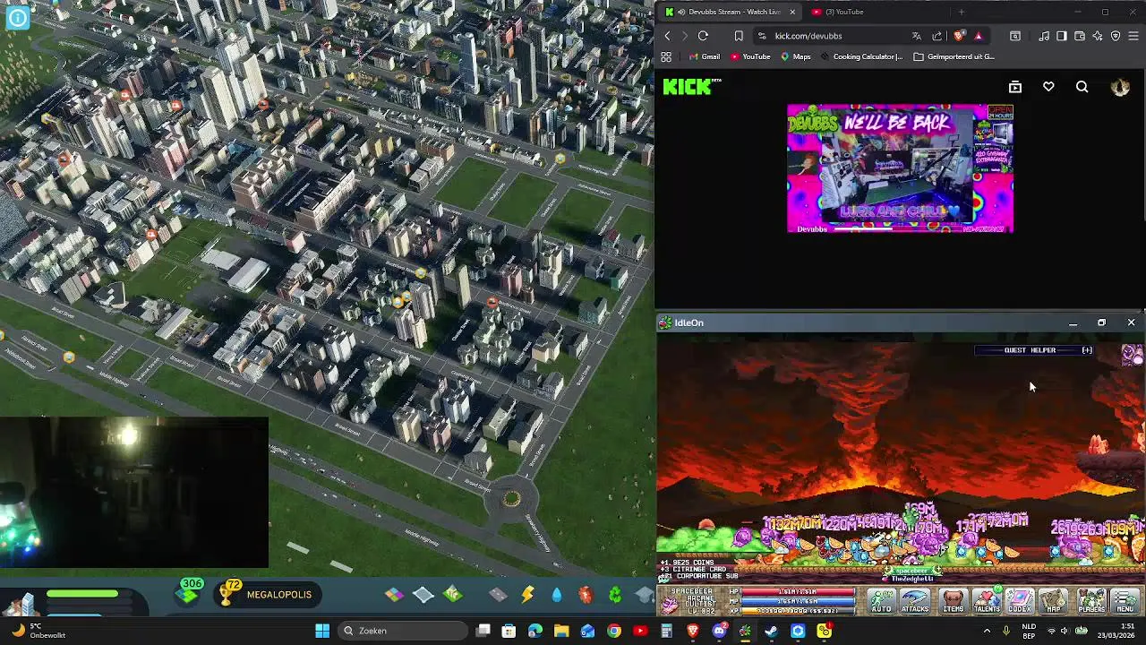Open the Gmail bookmark
The width and height of the screenshot is (1146, 645).
(704, 56)
